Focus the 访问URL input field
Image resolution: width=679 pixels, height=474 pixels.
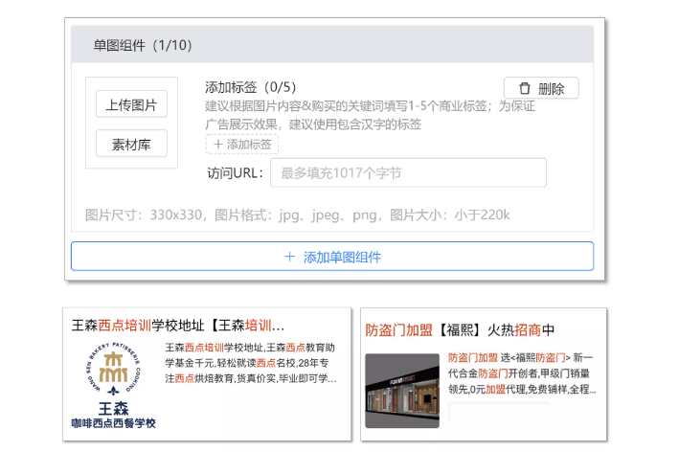[408, 172]
